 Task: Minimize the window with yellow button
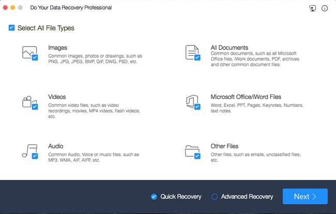tap(13, 8)
